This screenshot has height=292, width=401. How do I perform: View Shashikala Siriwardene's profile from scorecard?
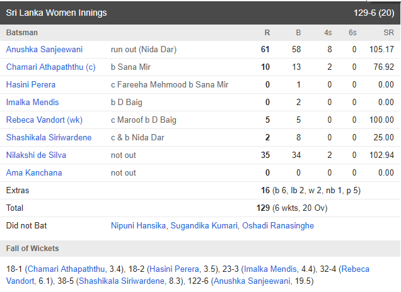[x=49, y=137]
